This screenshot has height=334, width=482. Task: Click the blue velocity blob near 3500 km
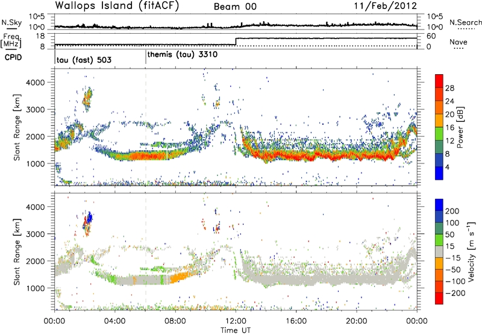point(89,218)
